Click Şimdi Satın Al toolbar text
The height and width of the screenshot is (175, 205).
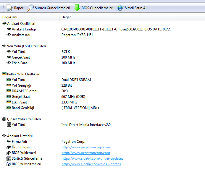pyautogui.click(x=135, y=8)
